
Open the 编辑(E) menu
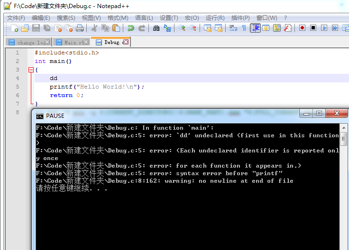41,18
